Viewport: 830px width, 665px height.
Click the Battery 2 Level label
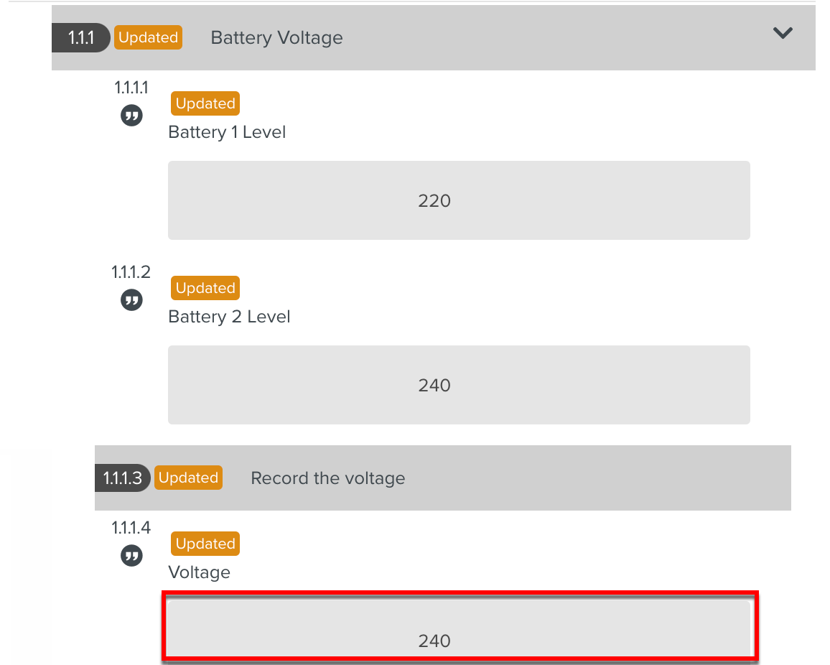[x=229, y=317]
